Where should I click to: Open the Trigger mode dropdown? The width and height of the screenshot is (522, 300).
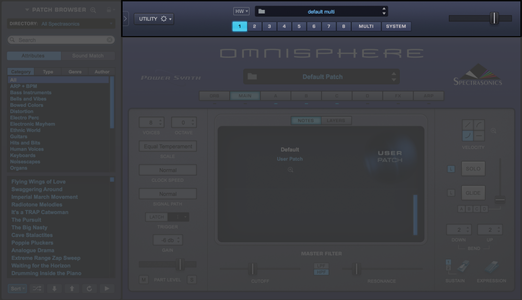pos(178,217)
